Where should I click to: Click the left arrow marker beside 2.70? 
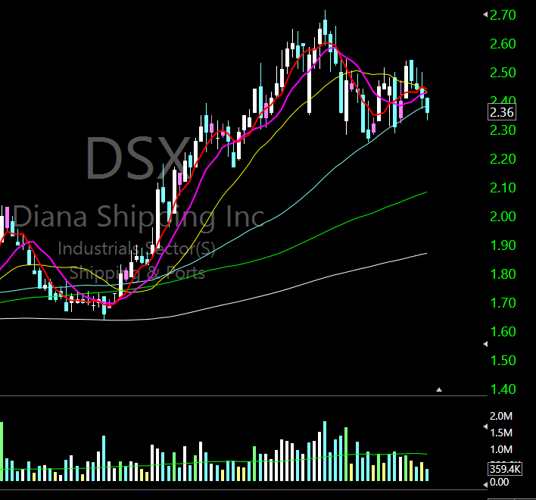point(485,14)
